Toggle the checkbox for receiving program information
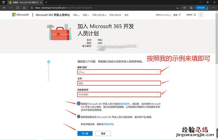The image size is (218, 140). (x=79, y=117)
